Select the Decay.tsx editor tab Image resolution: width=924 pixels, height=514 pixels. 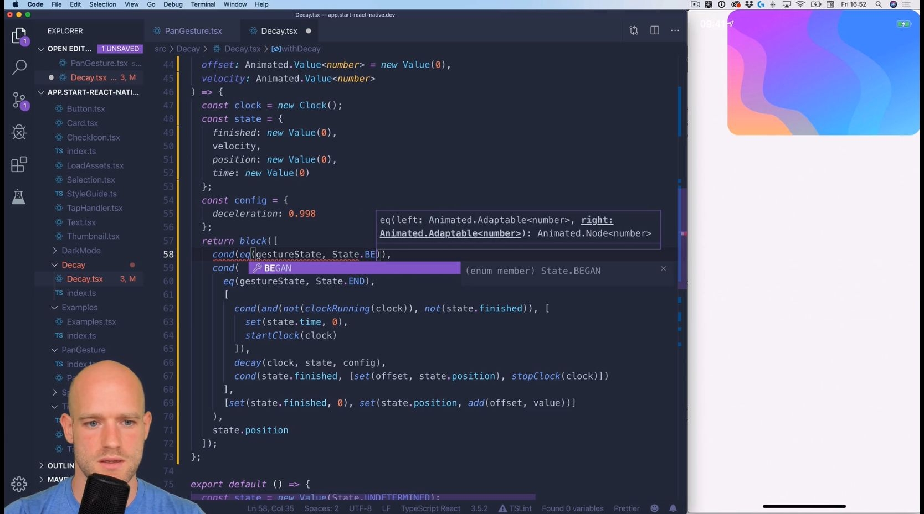click(279, 31)
